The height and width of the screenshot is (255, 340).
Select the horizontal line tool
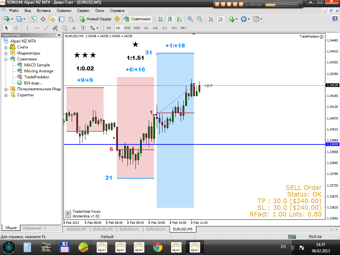click(37, 28)
